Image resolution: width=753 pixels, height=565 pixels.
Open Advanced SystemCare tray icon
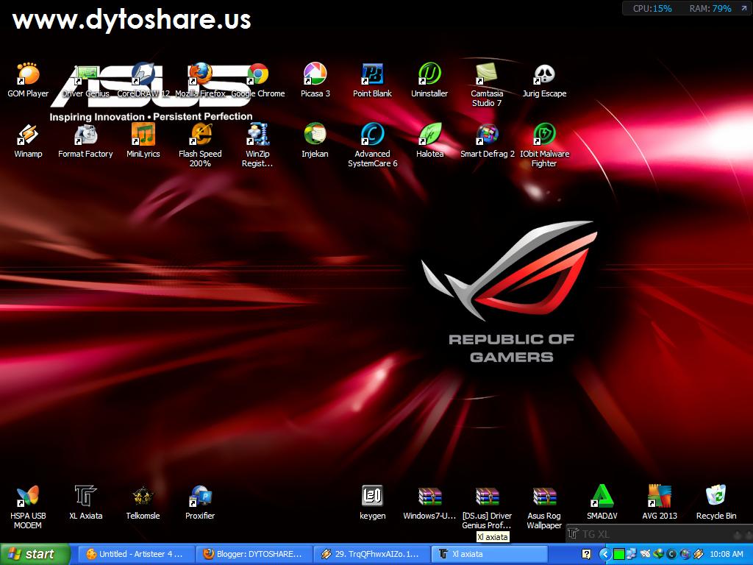pos(672,555)
